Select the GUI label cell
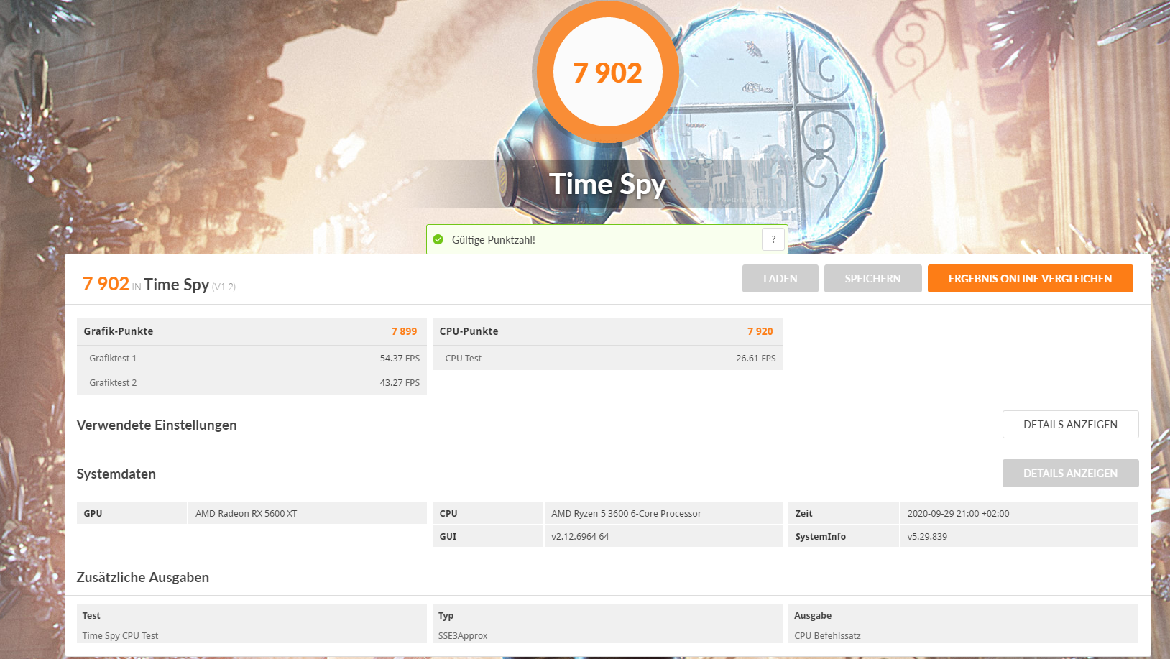 click(488, 536)
